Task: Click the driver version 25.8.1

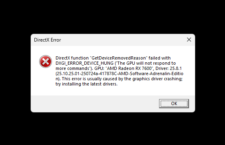Action: [x=175, y=68]
